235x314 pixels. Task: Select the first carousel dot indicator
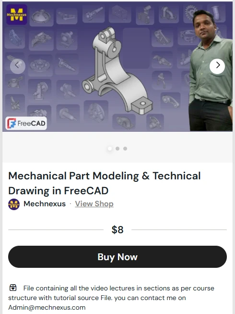(110, 149)
